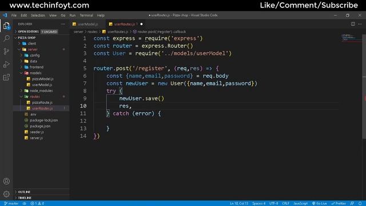Click the 'routes' breadcrumb segment

click(93, 31)
